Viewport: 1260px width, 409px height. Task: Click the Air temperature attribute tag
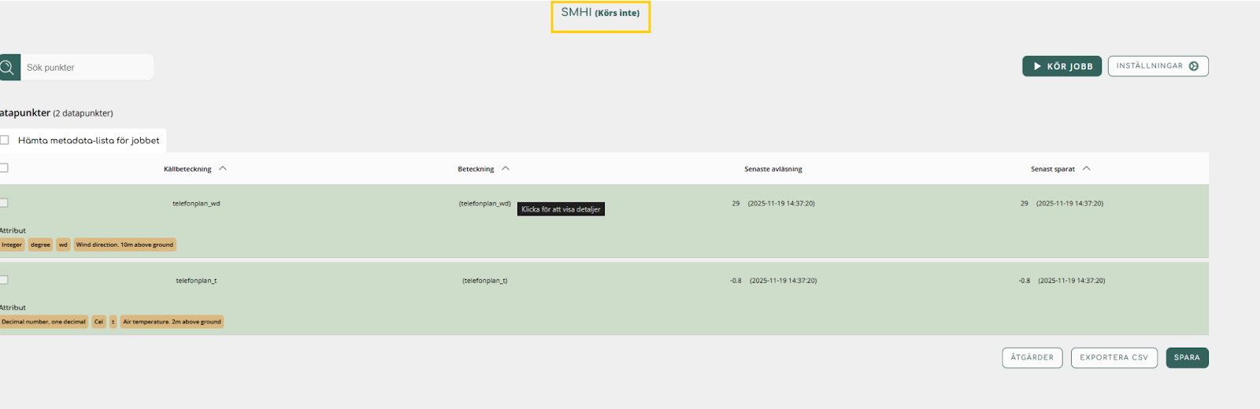pos(172,322)
